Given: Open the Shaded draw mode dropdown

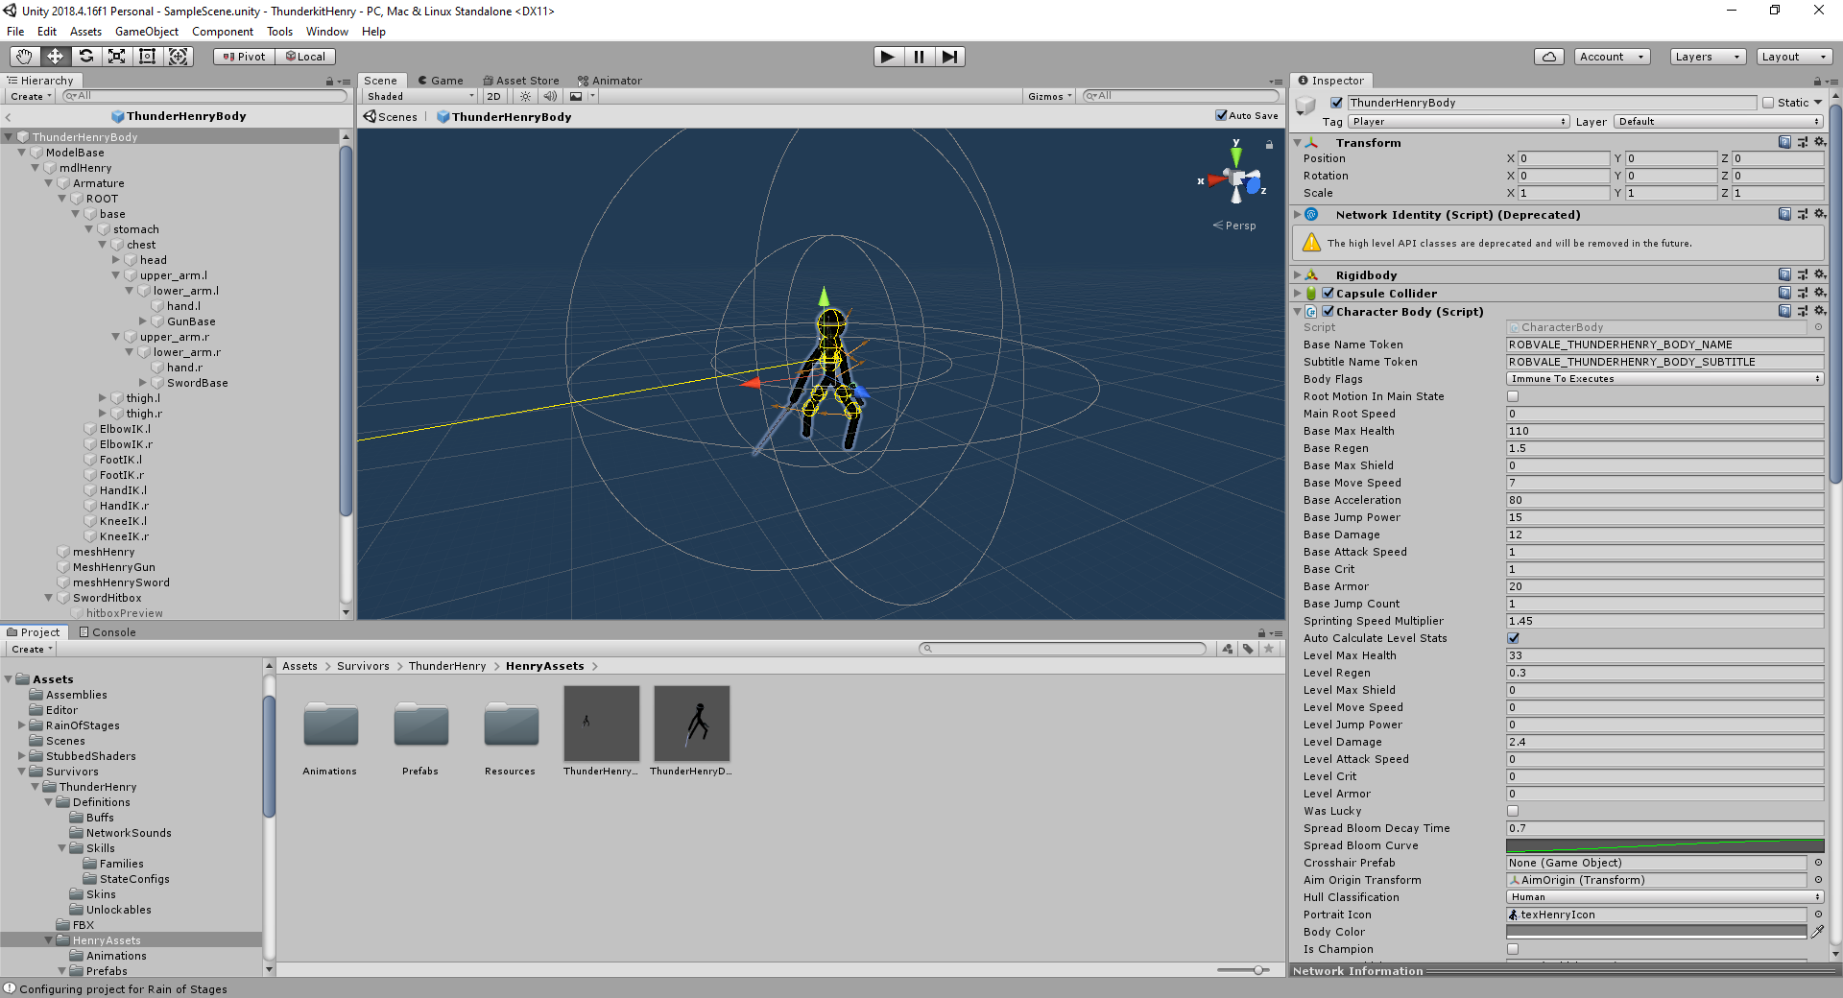Looking at the screenshot, I should click(418, 96).
